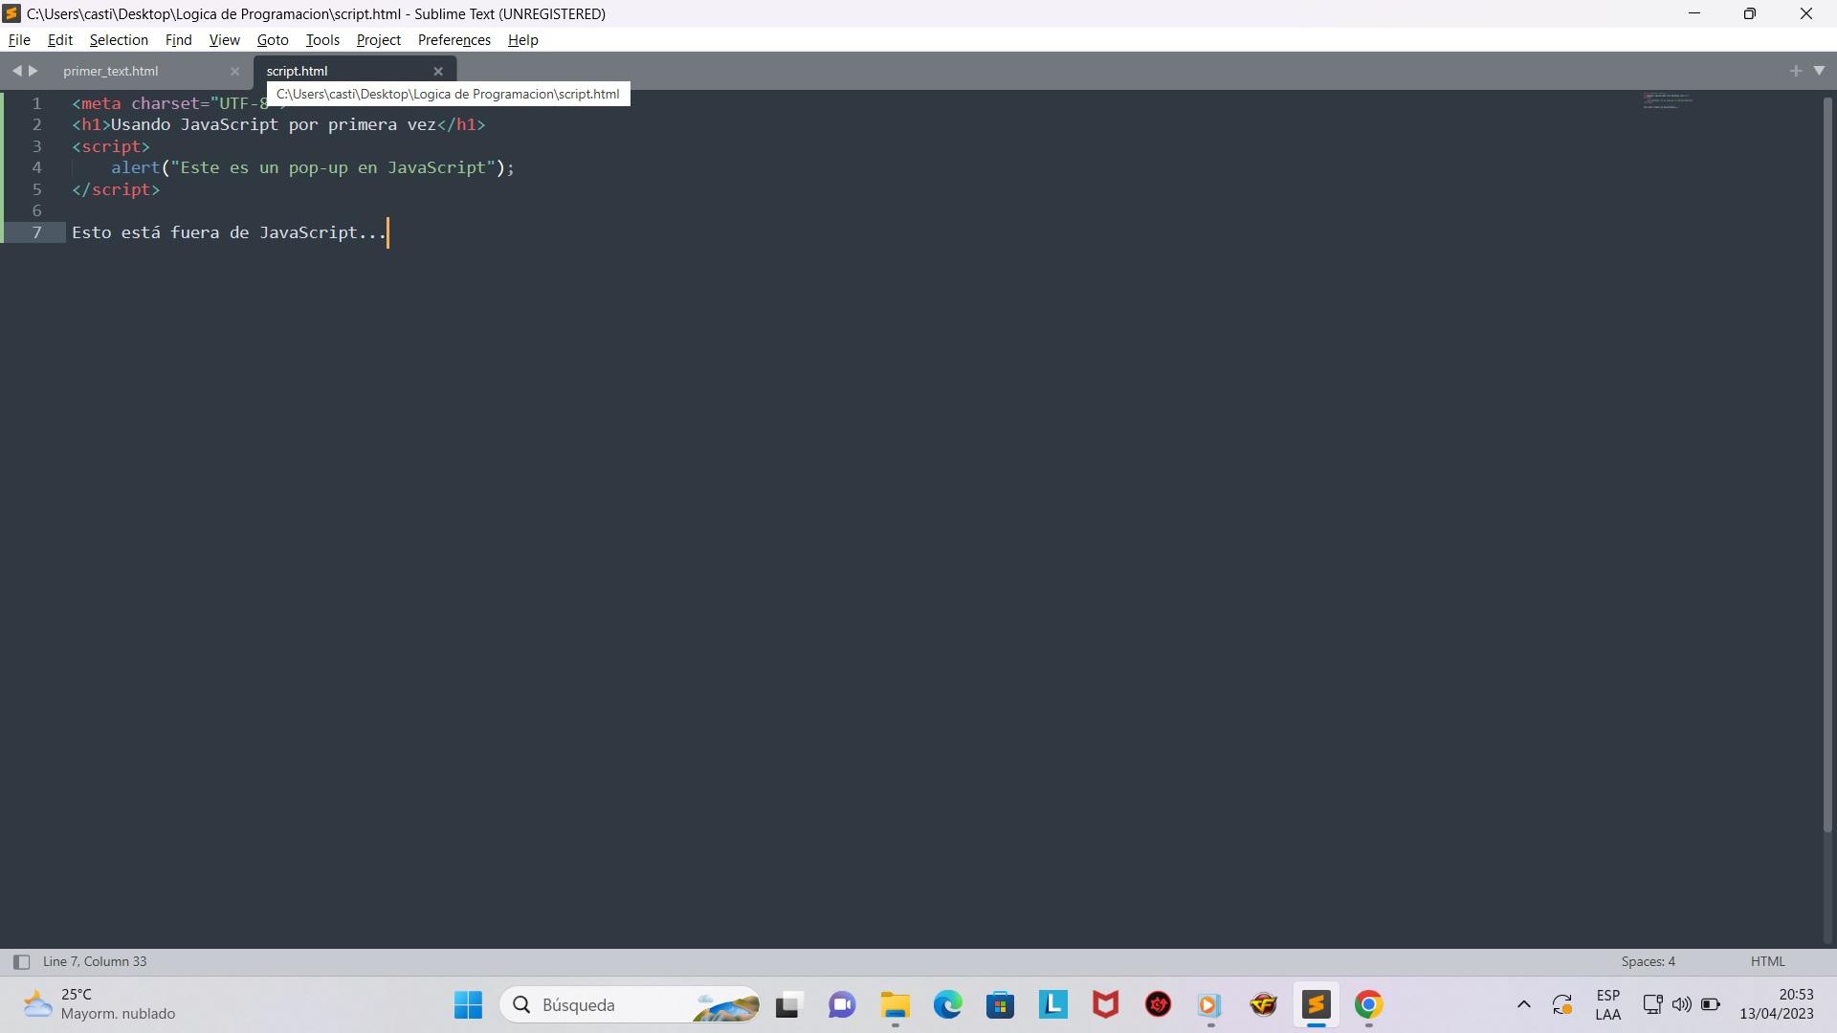Image resolution: width=1837 pixels, height=1033 pixels.
Task: Open File Explorer from taskbar
Action: pyautogui.click(x=896, y=1005)
